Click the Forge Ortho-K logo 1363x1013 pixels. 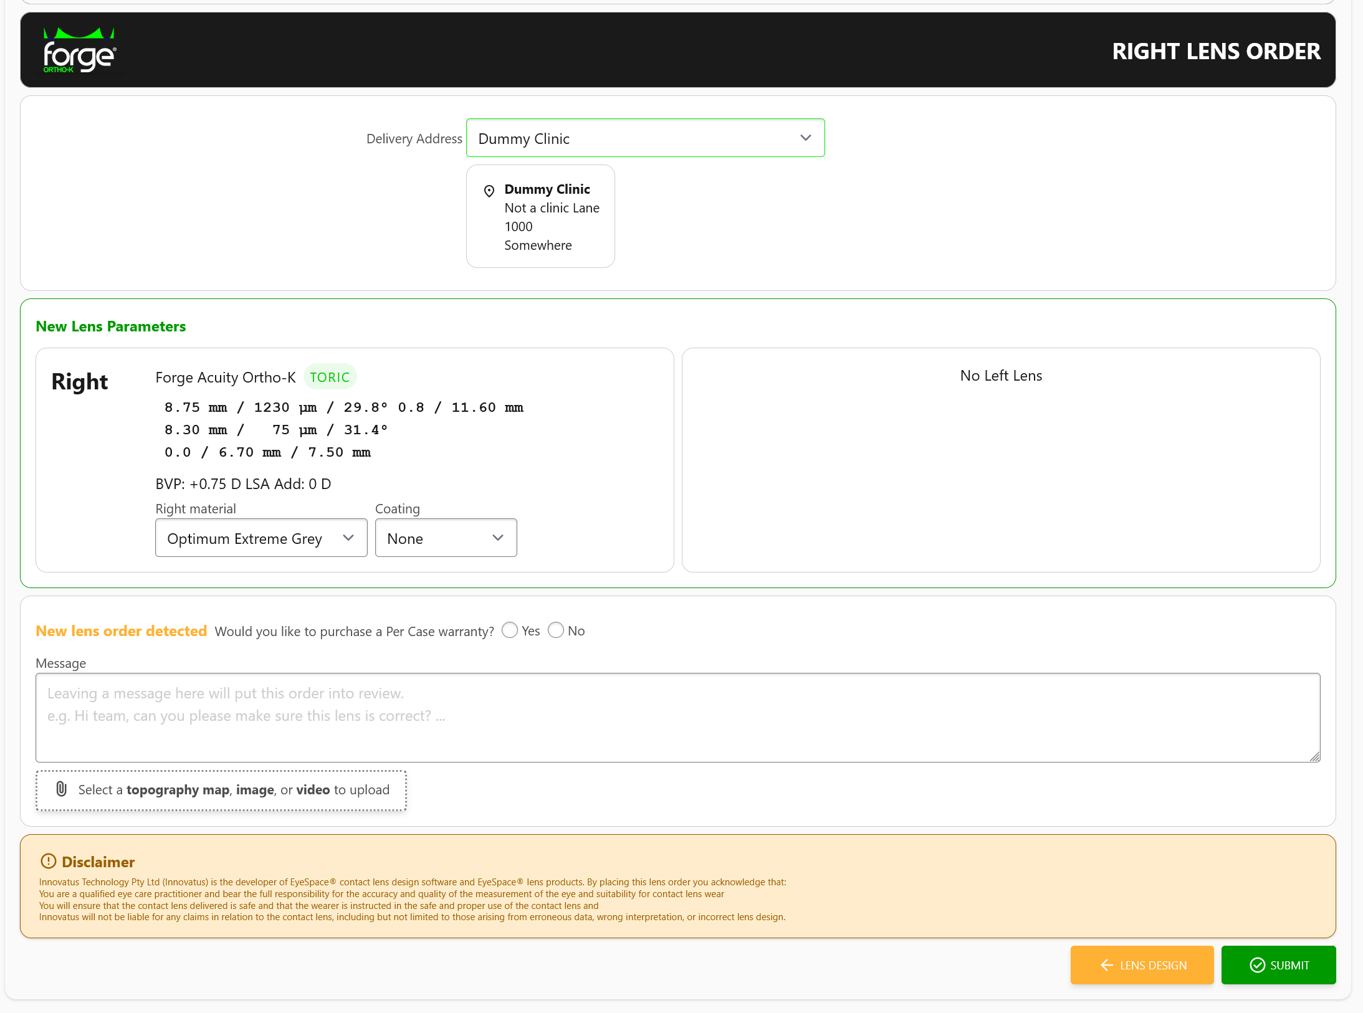[79, 50]
